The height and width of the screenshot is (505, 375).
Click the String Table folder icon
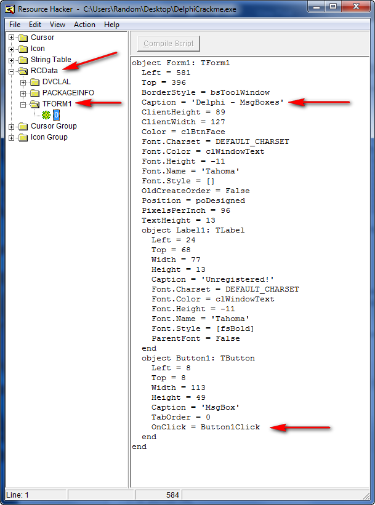[x=23, y=60]
